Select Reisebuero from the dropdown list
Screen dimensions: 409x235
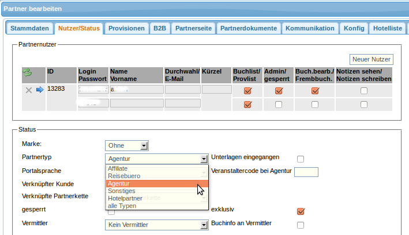pos(124,176)
